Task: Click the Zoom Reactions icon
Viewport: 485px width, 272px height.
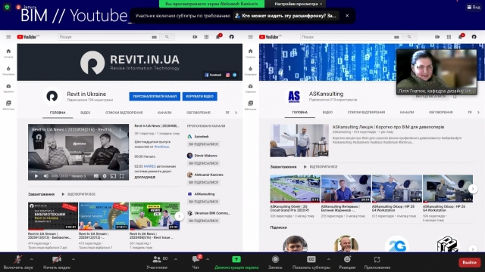Action: pos(347,259)
